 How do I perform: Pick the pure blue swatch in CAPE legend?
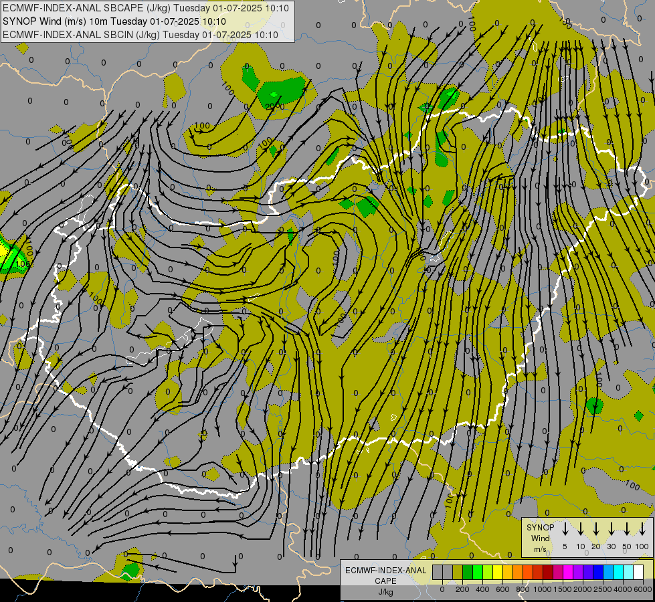(x=597, y=572)
